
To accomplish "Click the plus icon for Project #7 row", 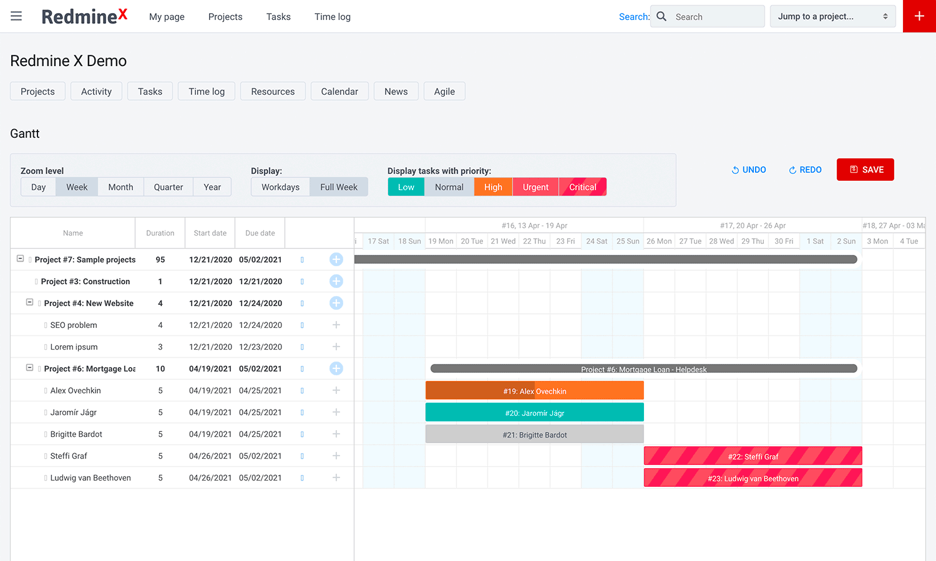I will pos(336,259).
